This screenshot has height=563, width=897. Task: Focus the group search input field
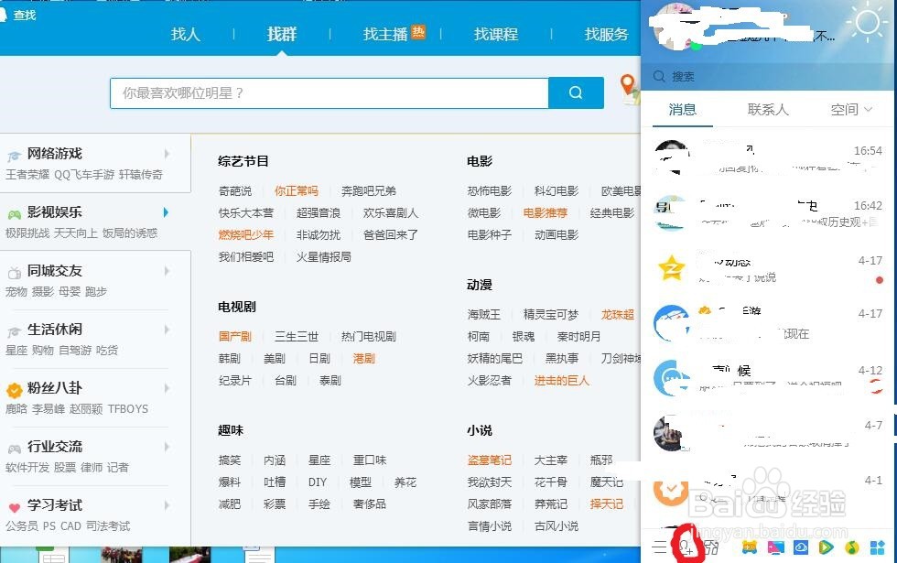[330, 92]
